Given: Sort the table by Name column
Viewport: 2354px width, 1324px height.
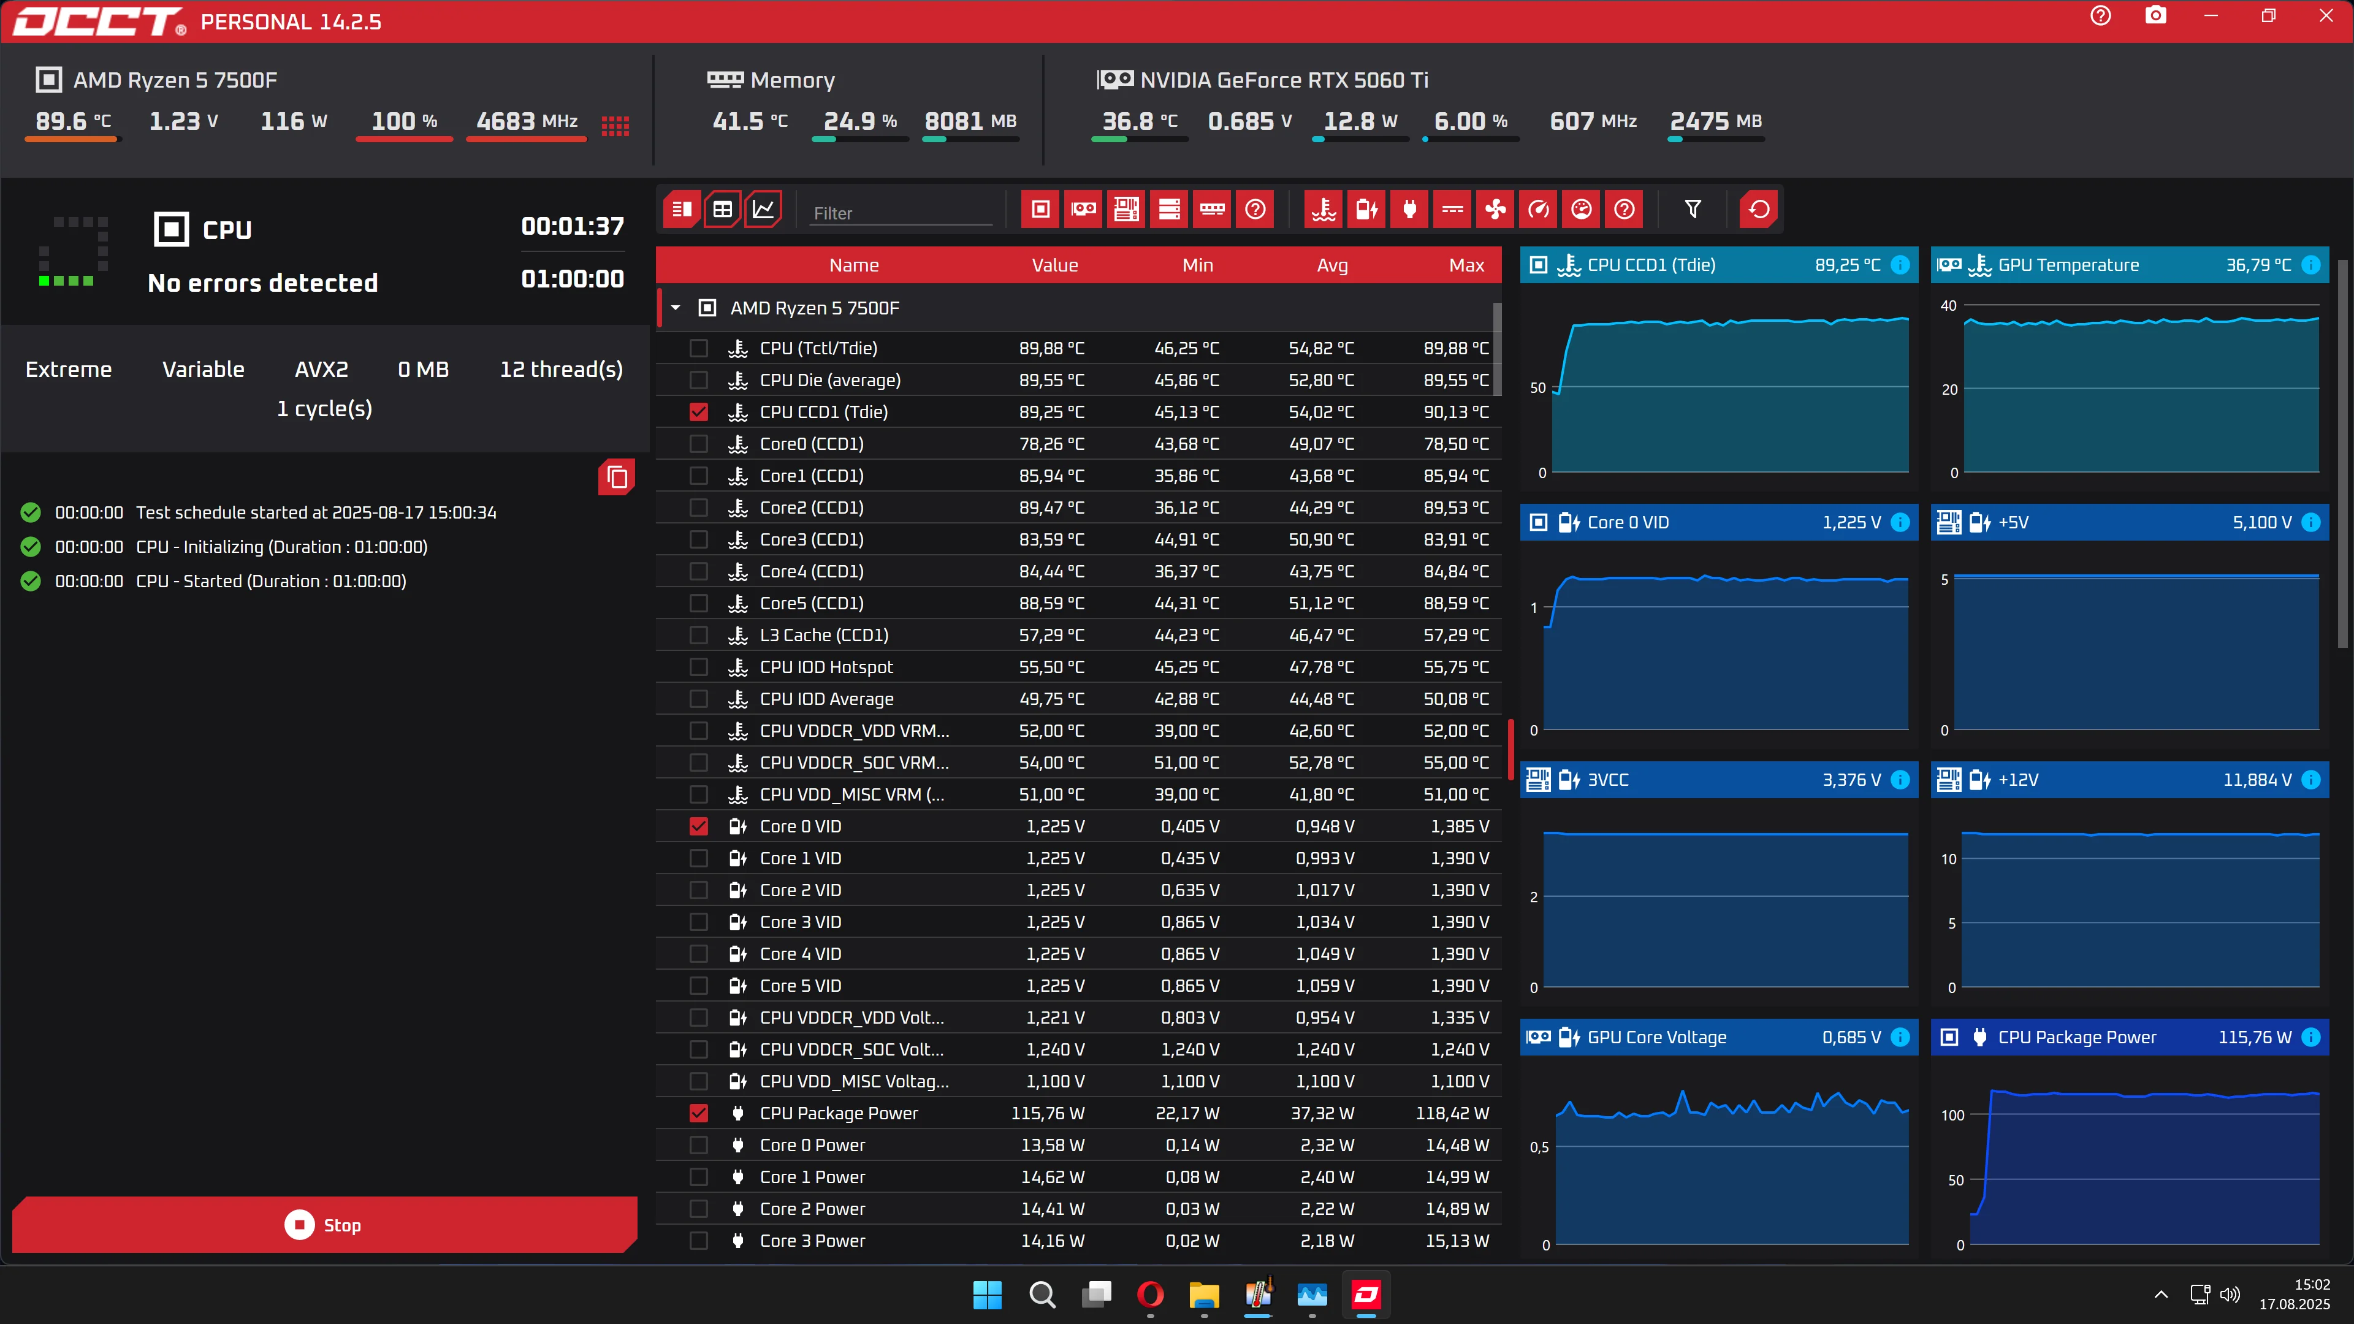Looking at the screenshot, I should click(853, 265).
